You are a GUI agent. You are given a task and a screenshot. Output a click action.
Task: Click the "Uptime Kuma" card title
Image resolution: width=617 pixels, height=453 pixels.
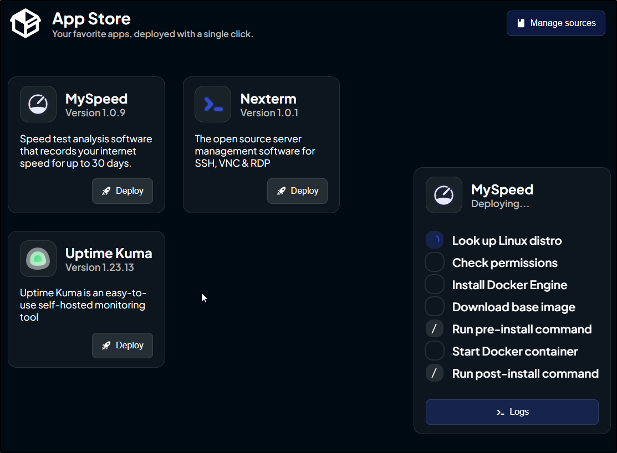[109, 253]
